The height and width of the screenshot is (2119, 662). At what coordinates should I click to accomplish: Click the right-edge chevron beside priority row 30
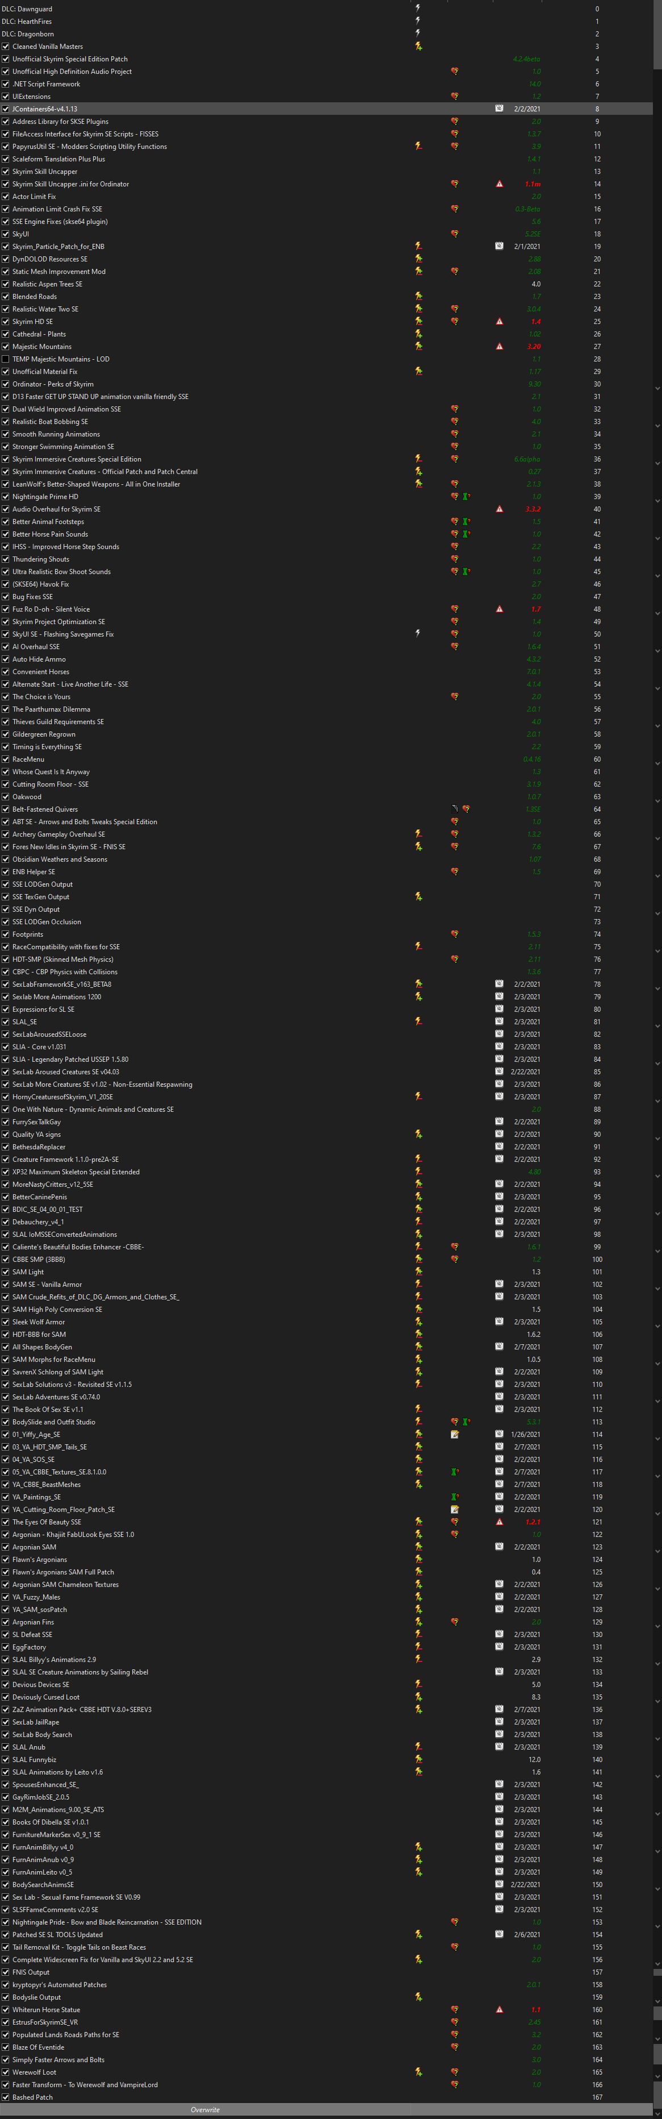click(657, 388)
